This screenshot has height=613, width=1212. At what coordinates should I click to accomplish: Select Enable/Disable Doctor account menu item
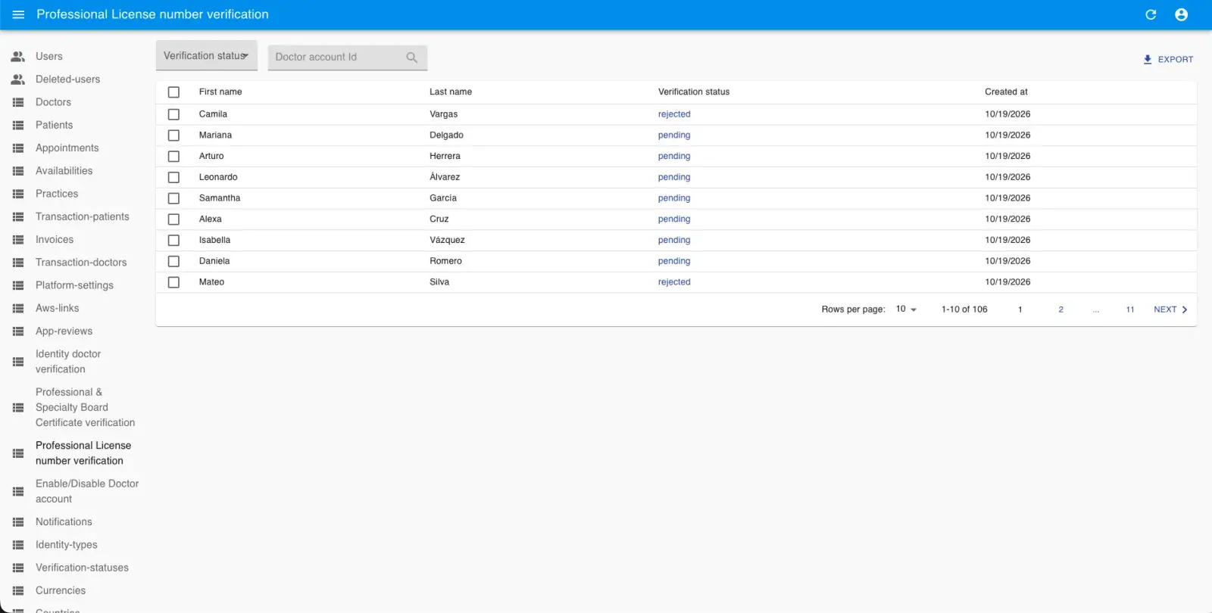(87, 491)
